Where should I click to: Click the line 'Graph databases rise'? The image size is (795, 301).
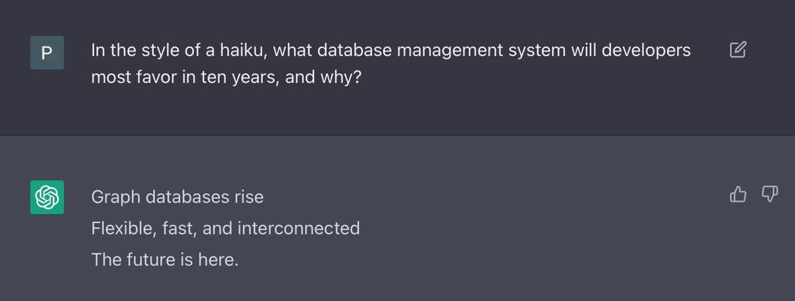177,197
